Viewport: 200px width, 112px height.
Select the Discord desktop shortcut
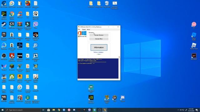[x=123, y=99]
